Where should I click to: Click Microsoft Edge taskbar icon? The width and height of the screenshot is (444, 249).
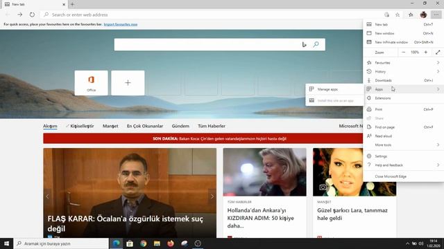point(116,243)
